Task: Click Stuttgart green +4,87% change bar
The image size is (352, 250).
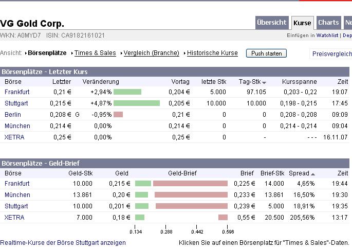Action: tap(137, 103)
